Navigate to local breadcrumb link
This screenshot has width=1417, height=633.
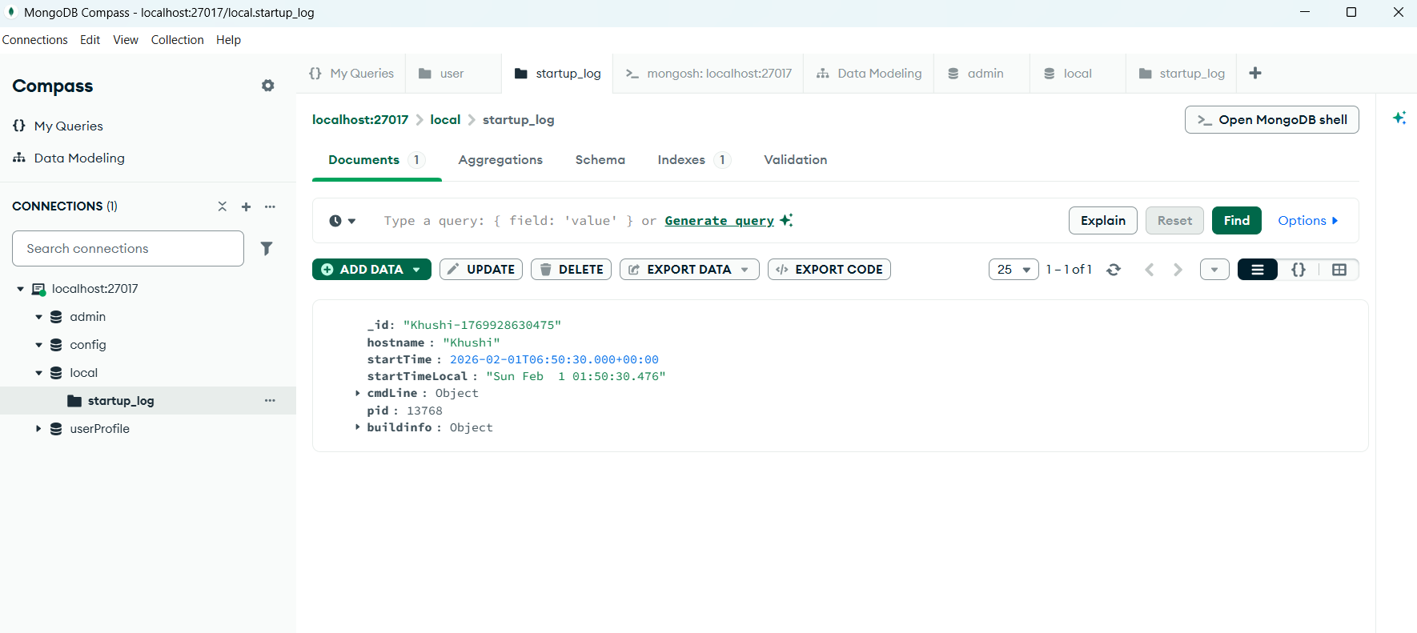pyautogui.click(x=445, y=120)
